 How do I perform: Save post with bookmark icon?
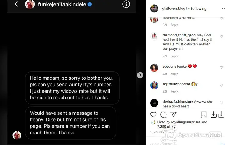(203, 114)
